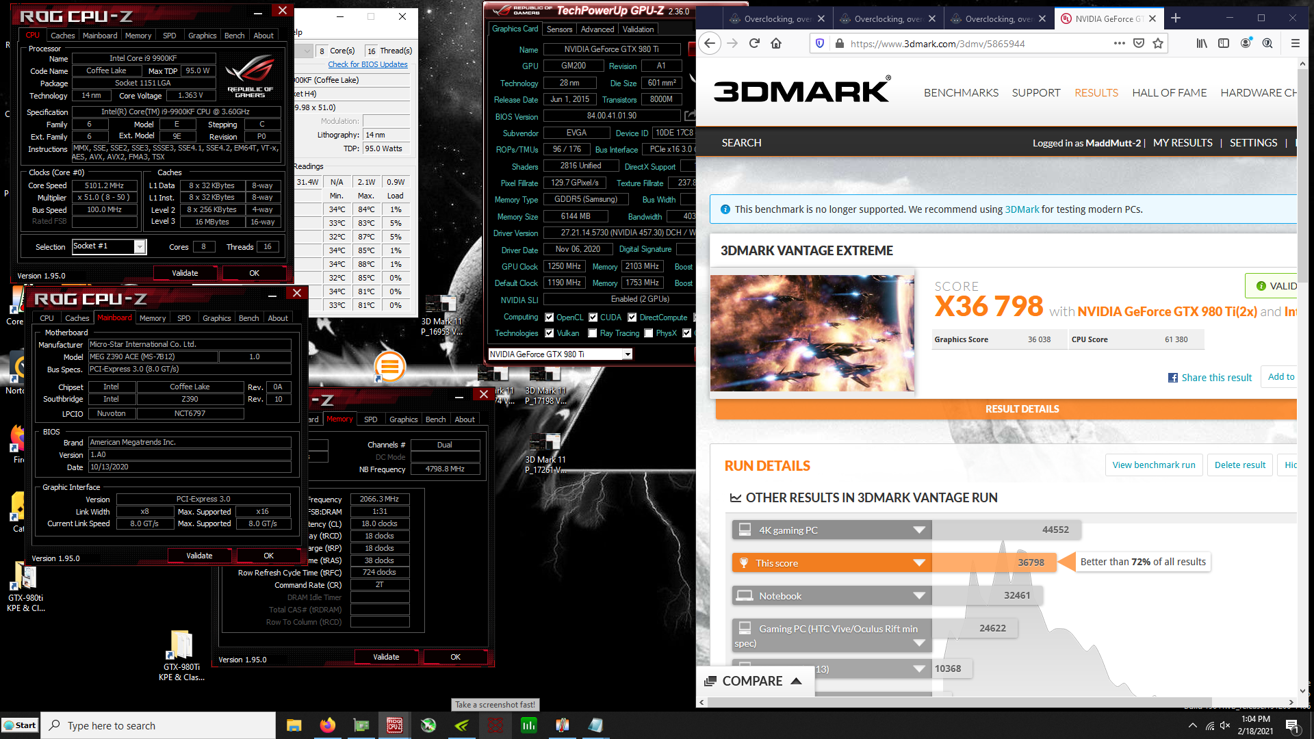Open RESULT DETAILS orange bar
Viewport: 1314px width, 739px height.
(1006, 409)
